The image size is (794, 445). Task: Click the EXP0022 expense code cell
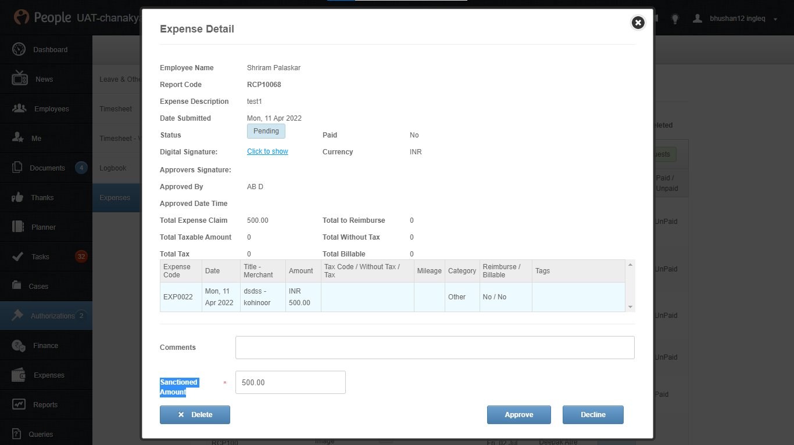(x=181, y=297)
